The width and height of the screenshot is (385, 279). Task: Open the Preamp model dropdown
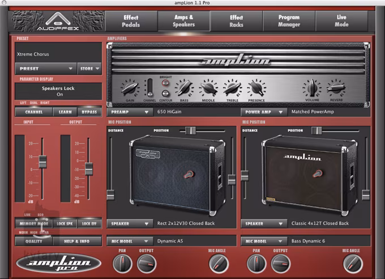(x=130, y=112)
